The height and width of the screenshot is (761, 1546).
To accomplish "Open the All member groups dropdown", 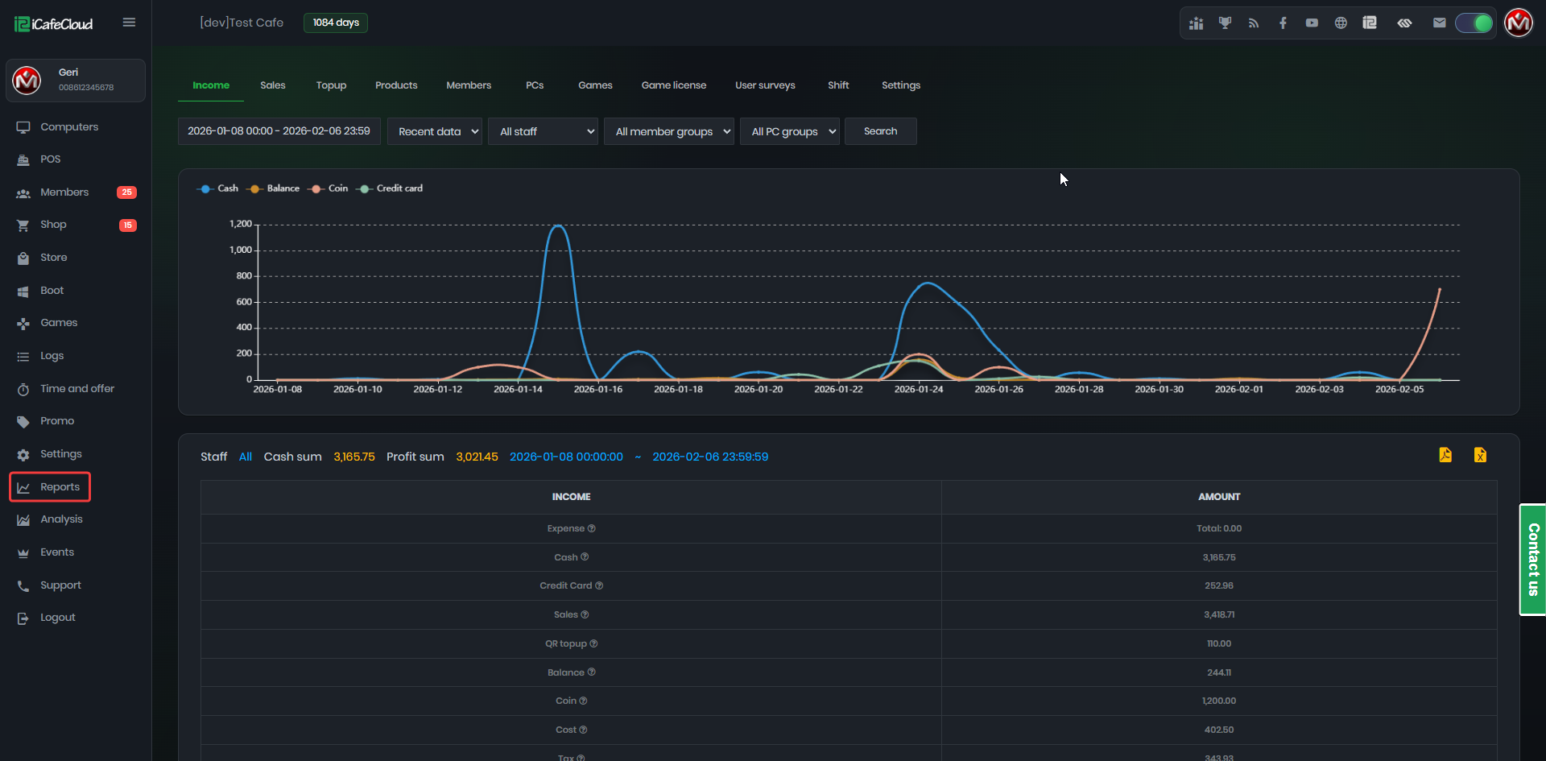I will pyautogui.click(x=669, y=131).
